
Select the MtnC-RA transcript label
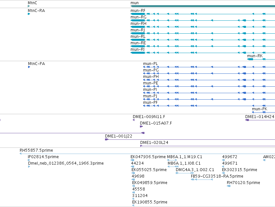[x=36, y=11]
